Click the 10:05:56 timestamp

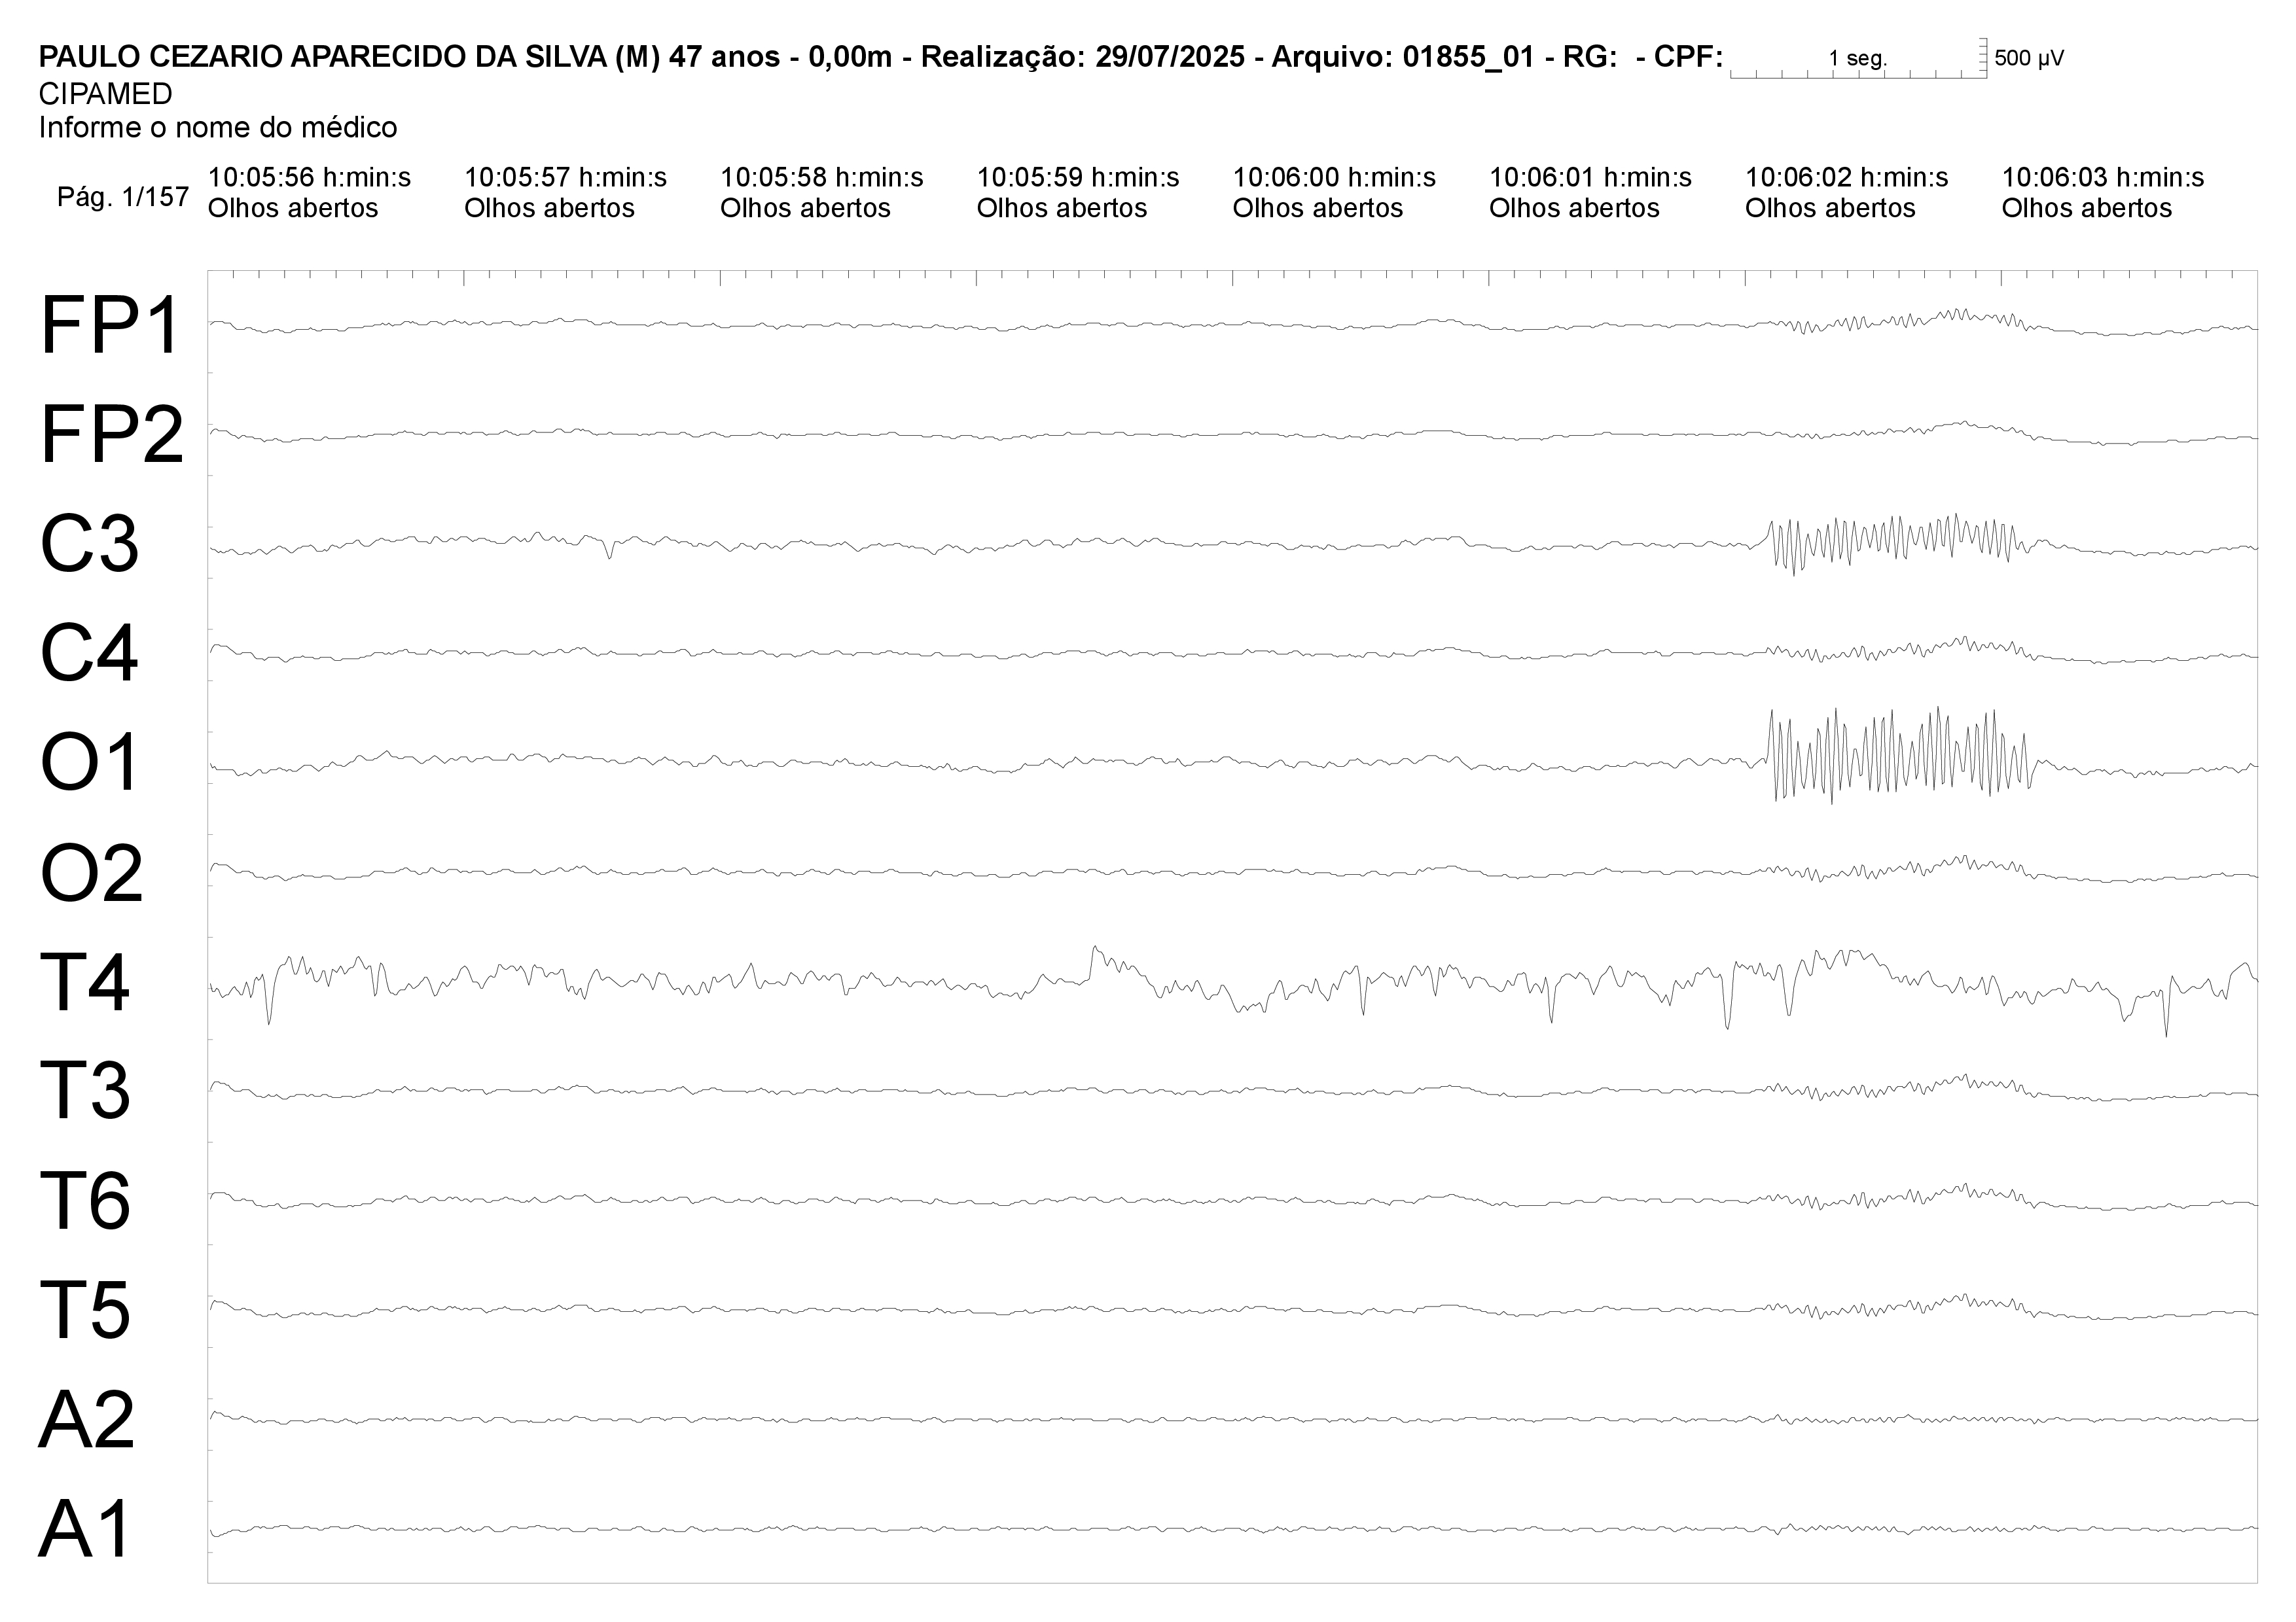tap(309, 178)
